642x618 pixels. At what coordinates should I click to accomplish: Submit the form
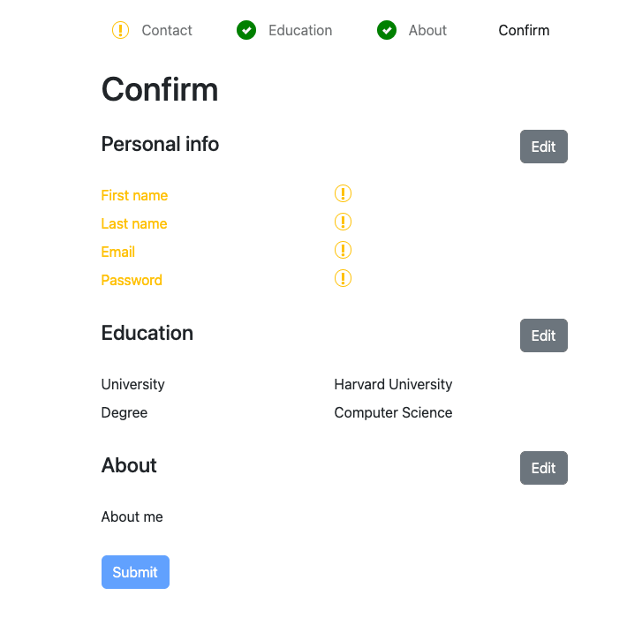point(135,572)
